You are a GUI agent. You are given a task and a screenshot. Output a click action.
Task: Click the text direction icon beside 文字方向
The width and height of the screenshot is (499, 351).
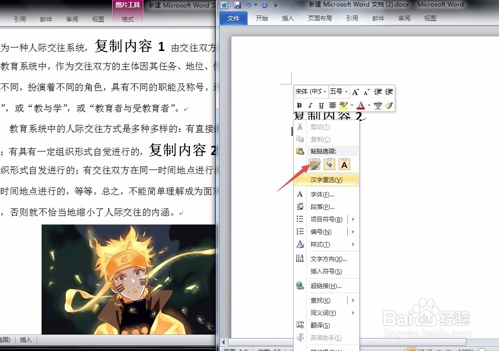pyautogui.click(x=300, y=258)
